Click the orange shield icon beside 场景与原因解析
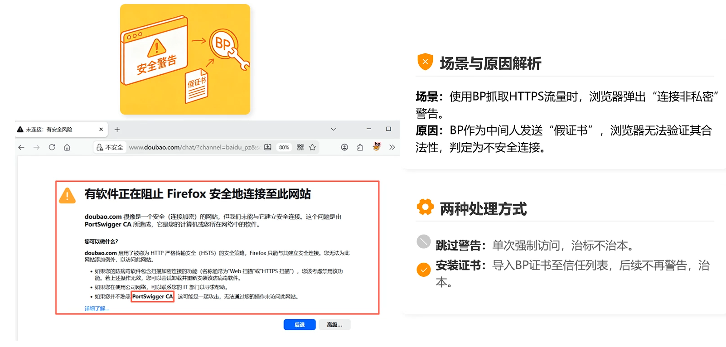 pos(425,62)
